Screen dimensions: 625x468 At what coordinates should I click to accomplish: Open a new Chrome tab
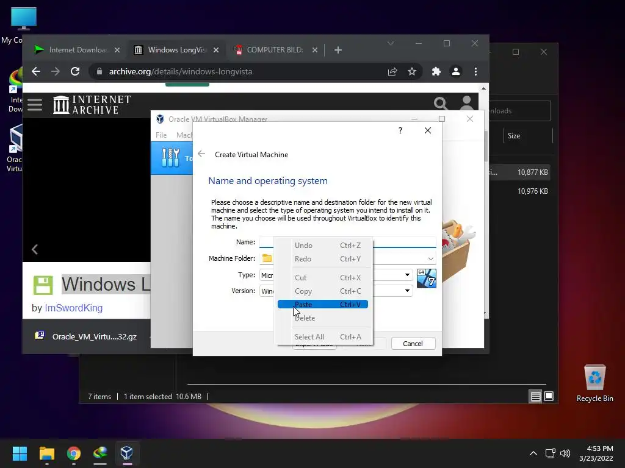(x=338, y=50)
